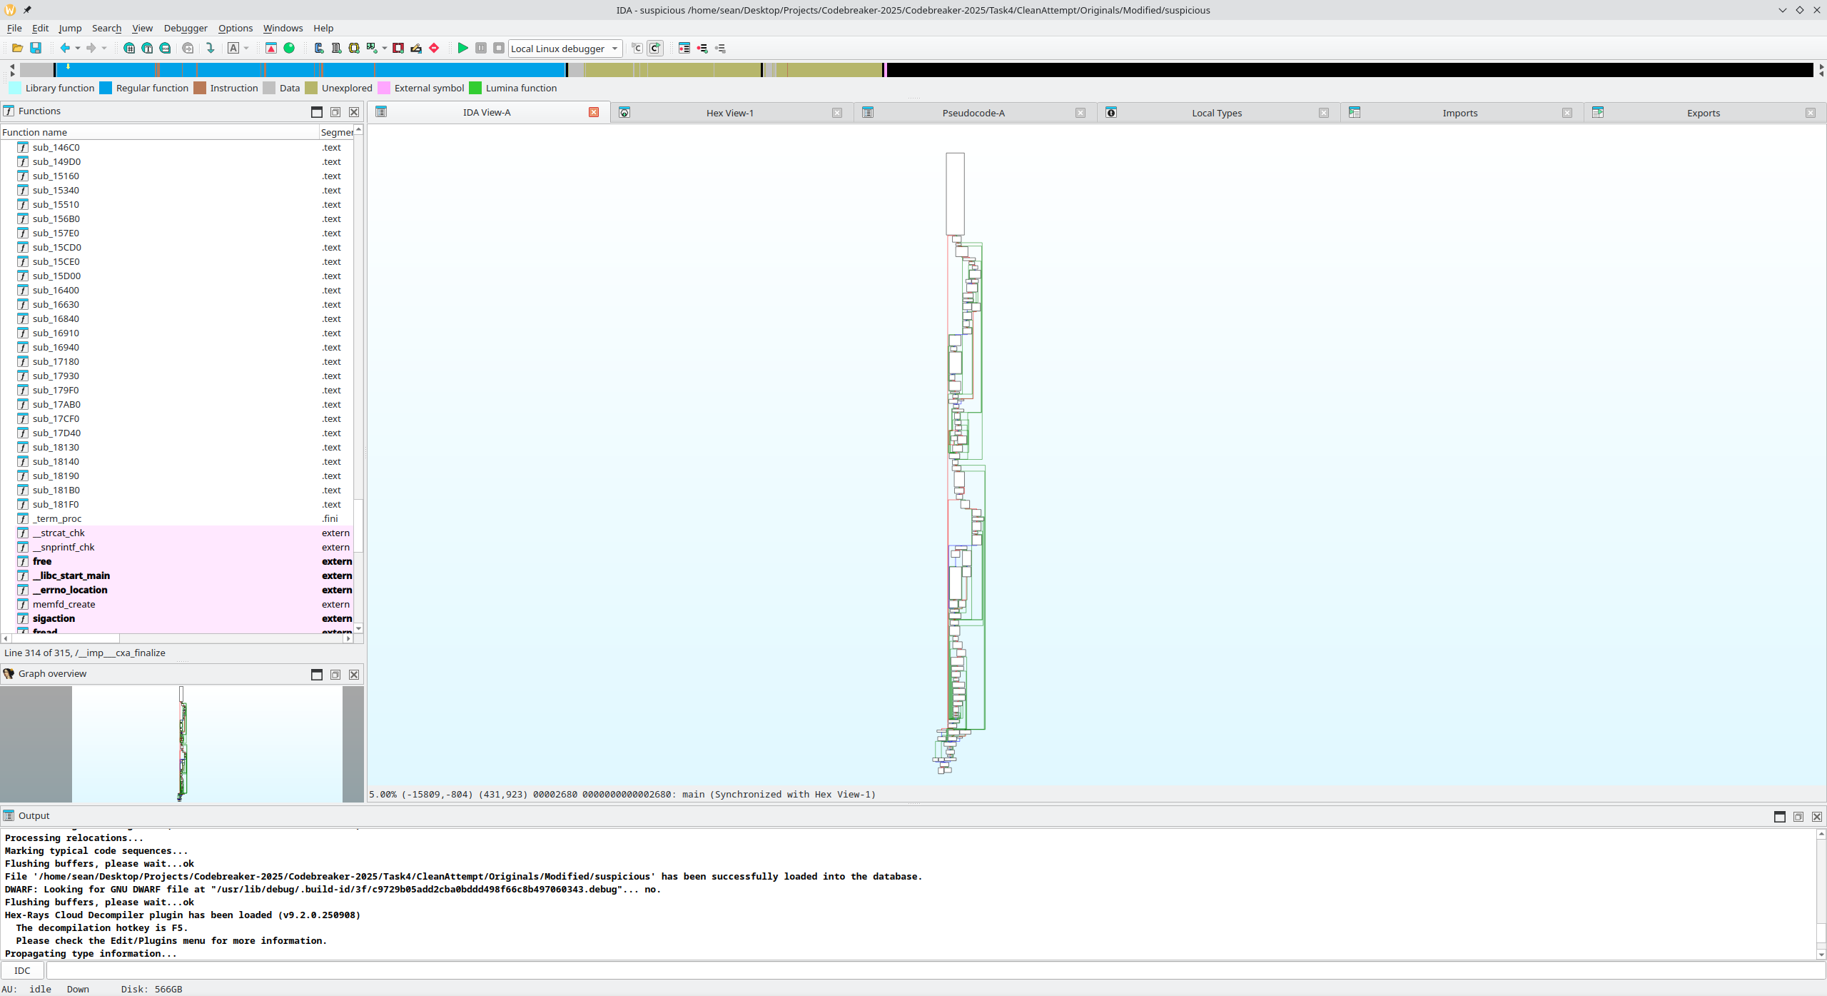Jump back using the blue left arrow
The image size is (1827, 996).
(65, 48)
